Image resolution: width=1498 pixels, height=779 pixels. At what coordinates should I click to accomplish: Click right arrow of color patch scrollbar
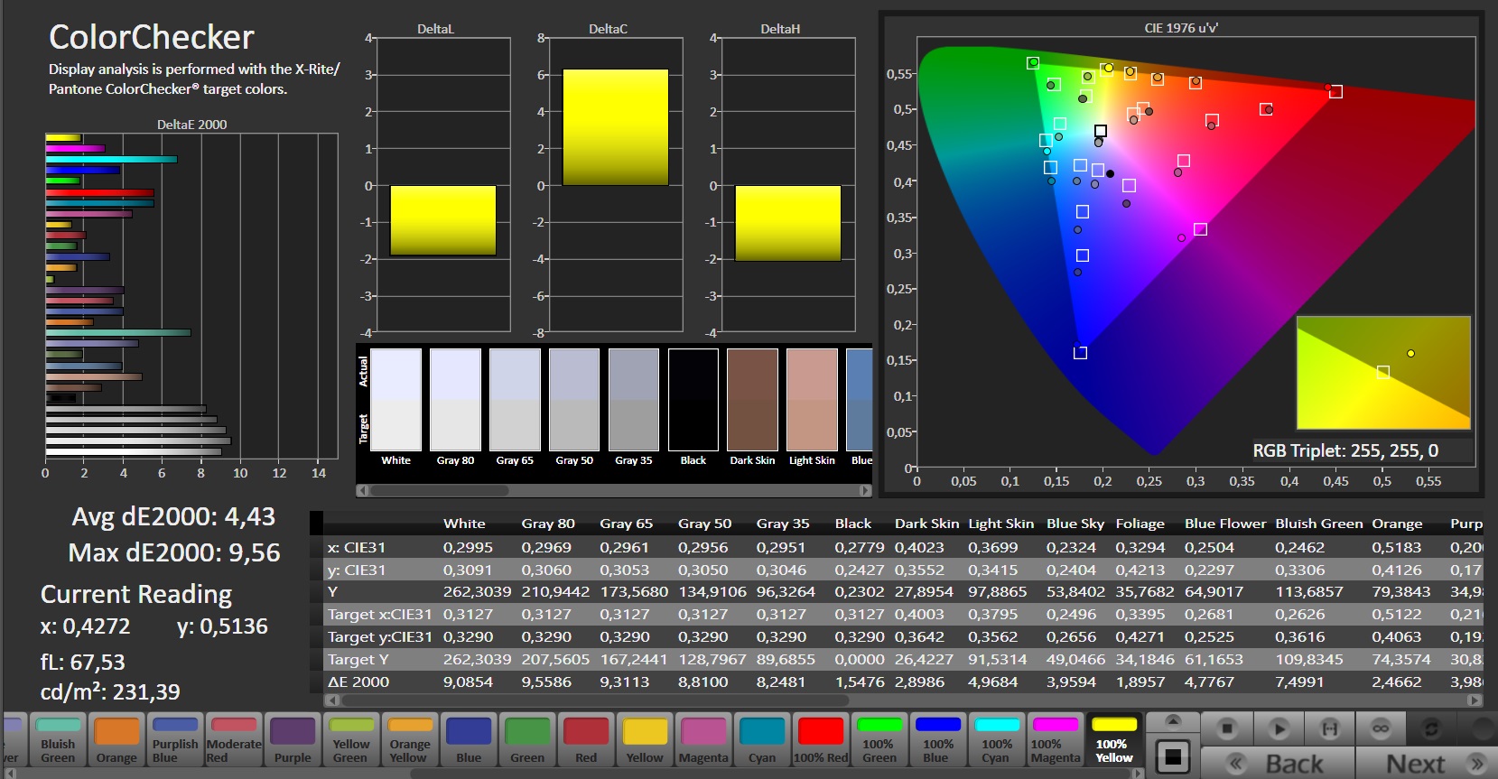1138,773
